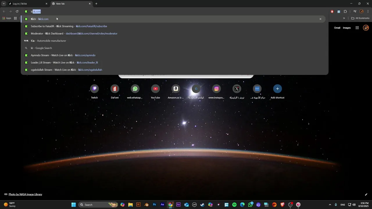Screen dimensions: 372x209
Task: Open ogabdullah Stream suggestion
Action: (x=174, y=70)
